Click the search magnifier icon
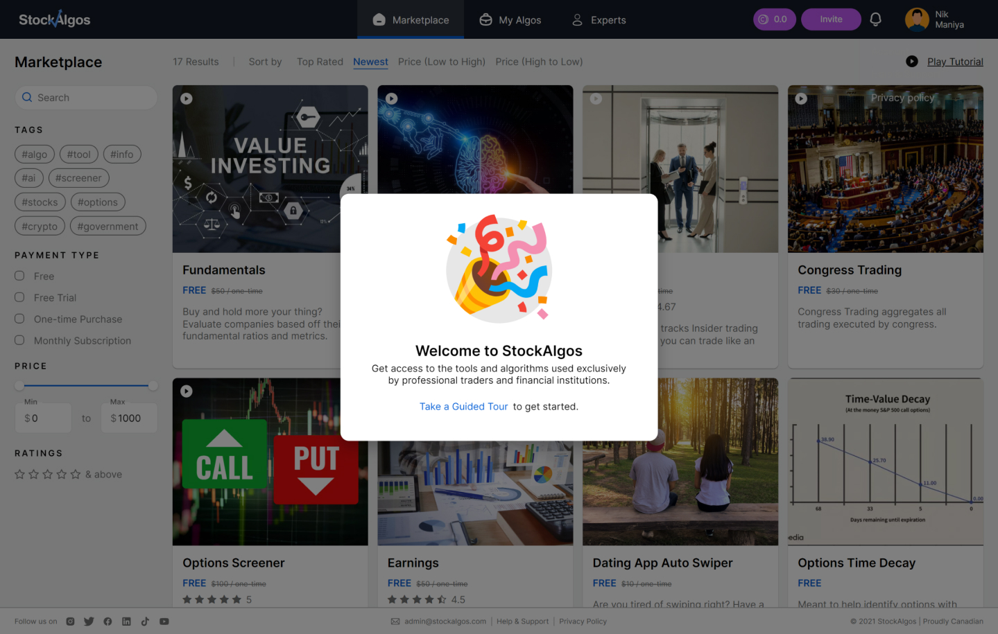This screenshot has width=998, height=634. (27, 98)
